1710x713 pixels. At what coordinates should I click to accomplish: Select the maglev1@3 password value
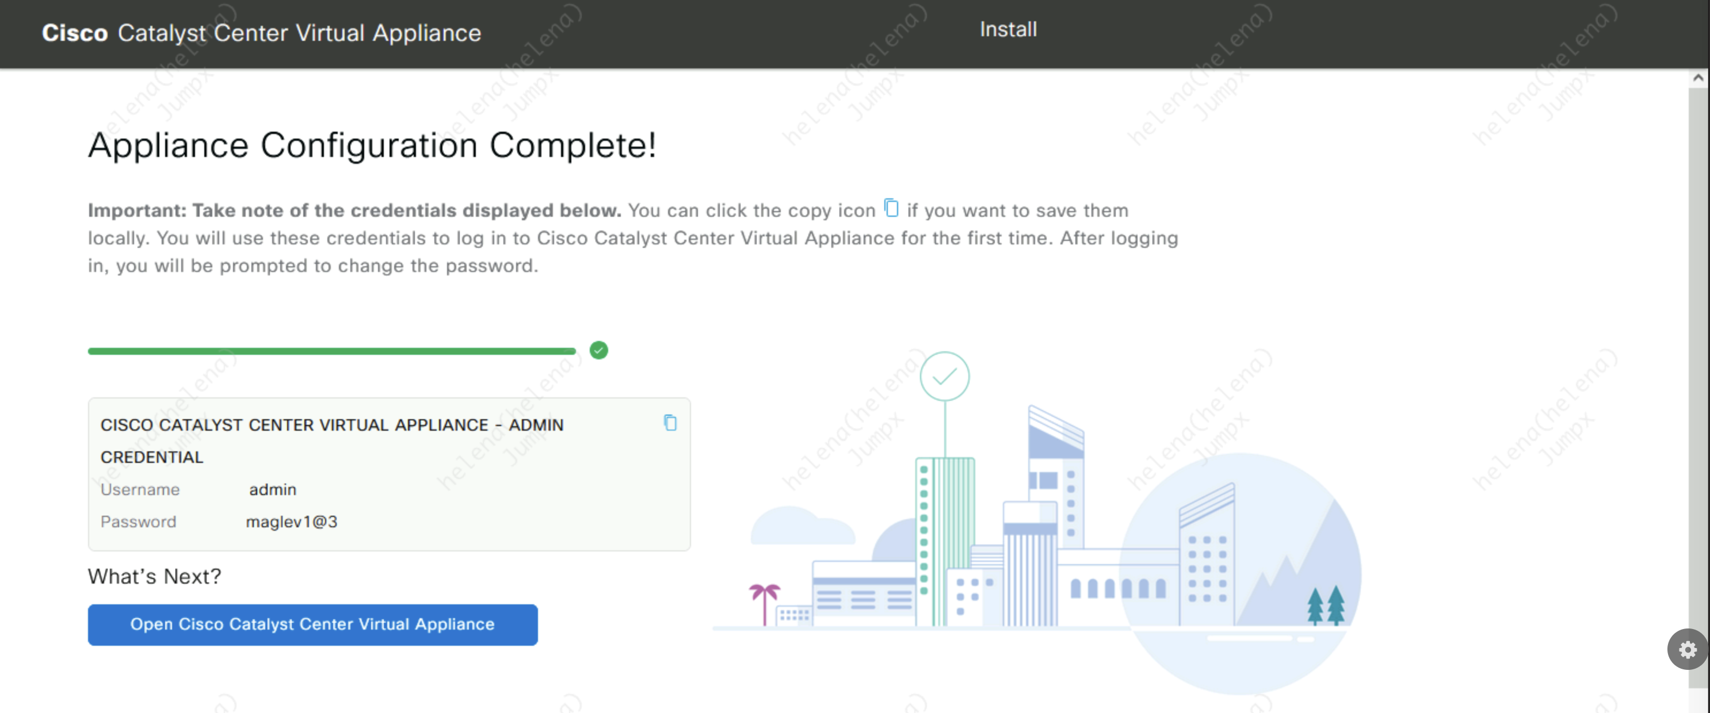coord(291,522)
